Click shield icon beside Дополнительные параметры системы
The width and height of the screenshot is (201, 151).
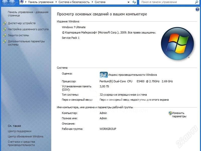point(5,41)
